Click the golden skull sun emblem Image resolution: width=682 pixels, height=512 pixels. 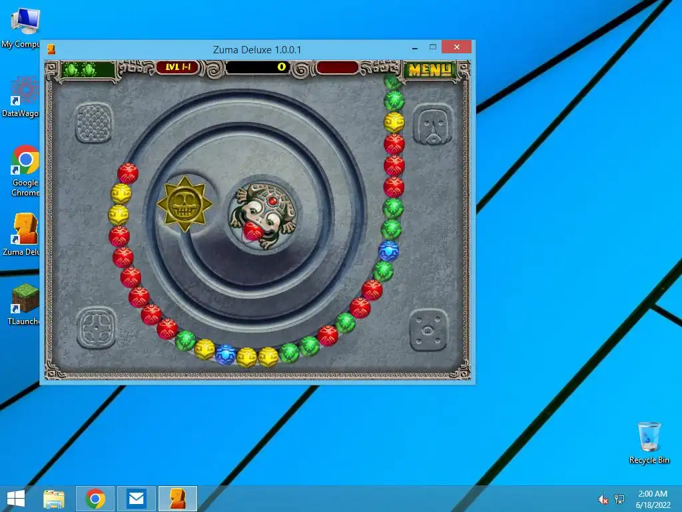tap(184, 204)
